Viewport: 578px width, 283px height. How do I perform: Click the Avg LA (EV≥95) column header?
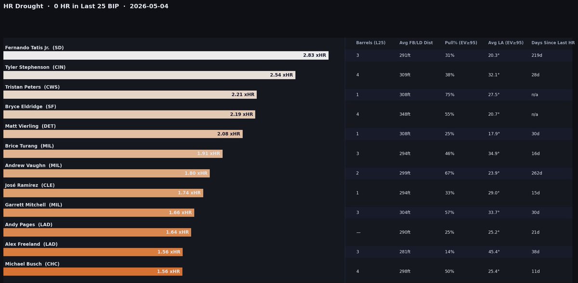pyautogui.click(x=506, y=43)
